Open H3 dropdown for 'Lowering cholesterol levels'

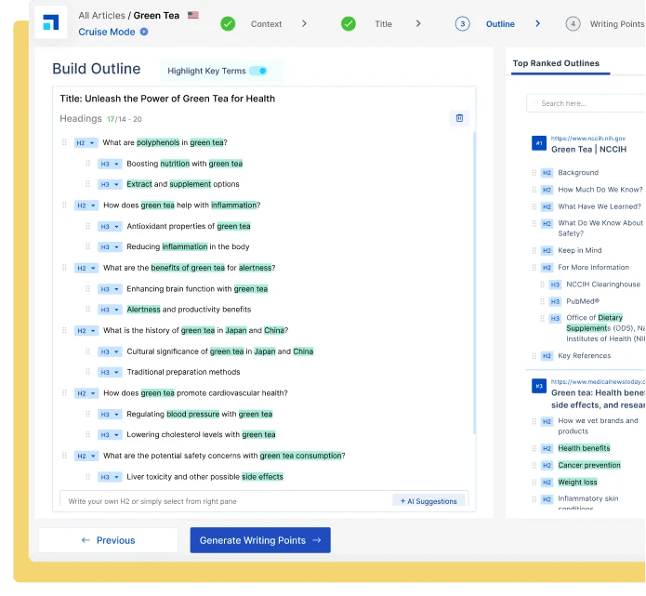pos(110,435)
